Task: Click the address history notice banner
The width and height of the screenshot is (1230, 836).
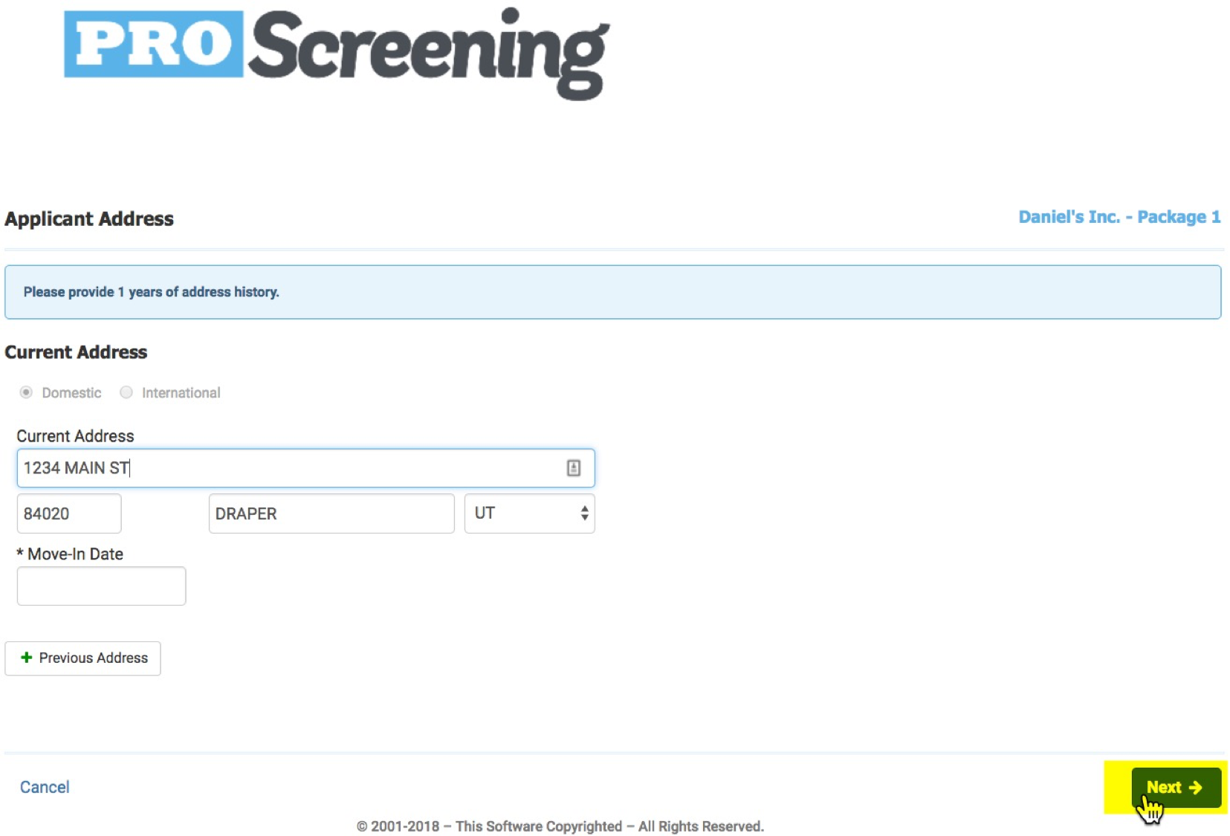Action: tap(612, 292)
